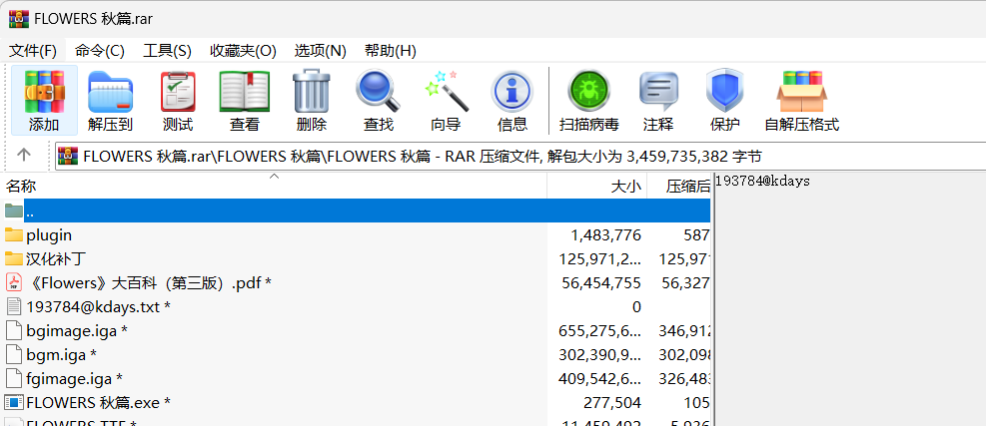The image size is (986, 426).
Task: Open the 注释 (Comment) tool
Action: 658,102
